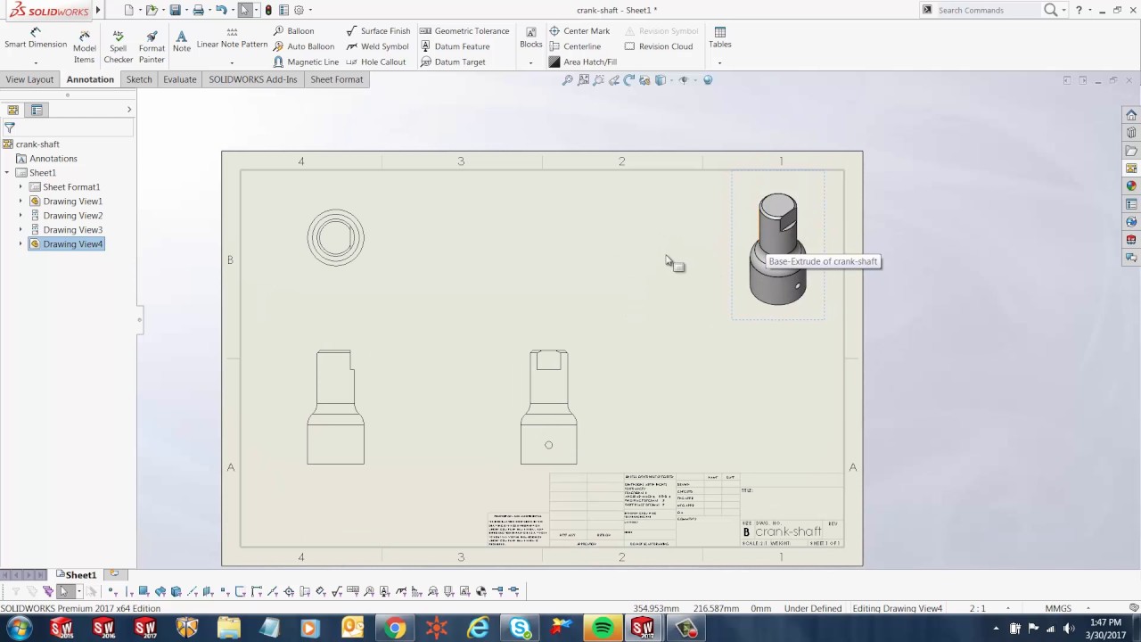Click the 2:1 scale indicator in status bar
The height and width of the screenshot is (642, 1141).
pyautogui.click(x=977, y=608)
